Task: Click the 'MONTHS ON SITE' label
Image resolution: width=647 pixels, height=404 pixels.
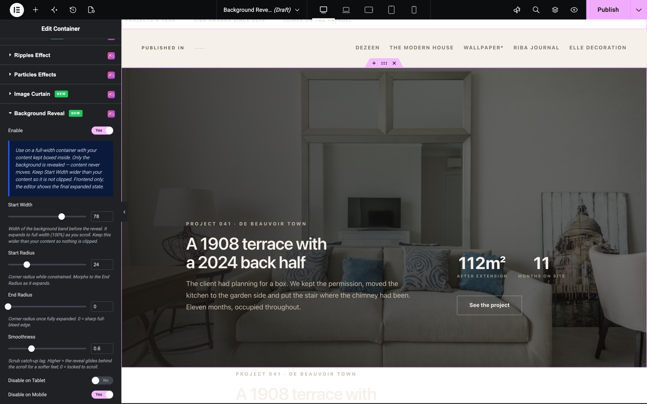Action: coord(541,276)
